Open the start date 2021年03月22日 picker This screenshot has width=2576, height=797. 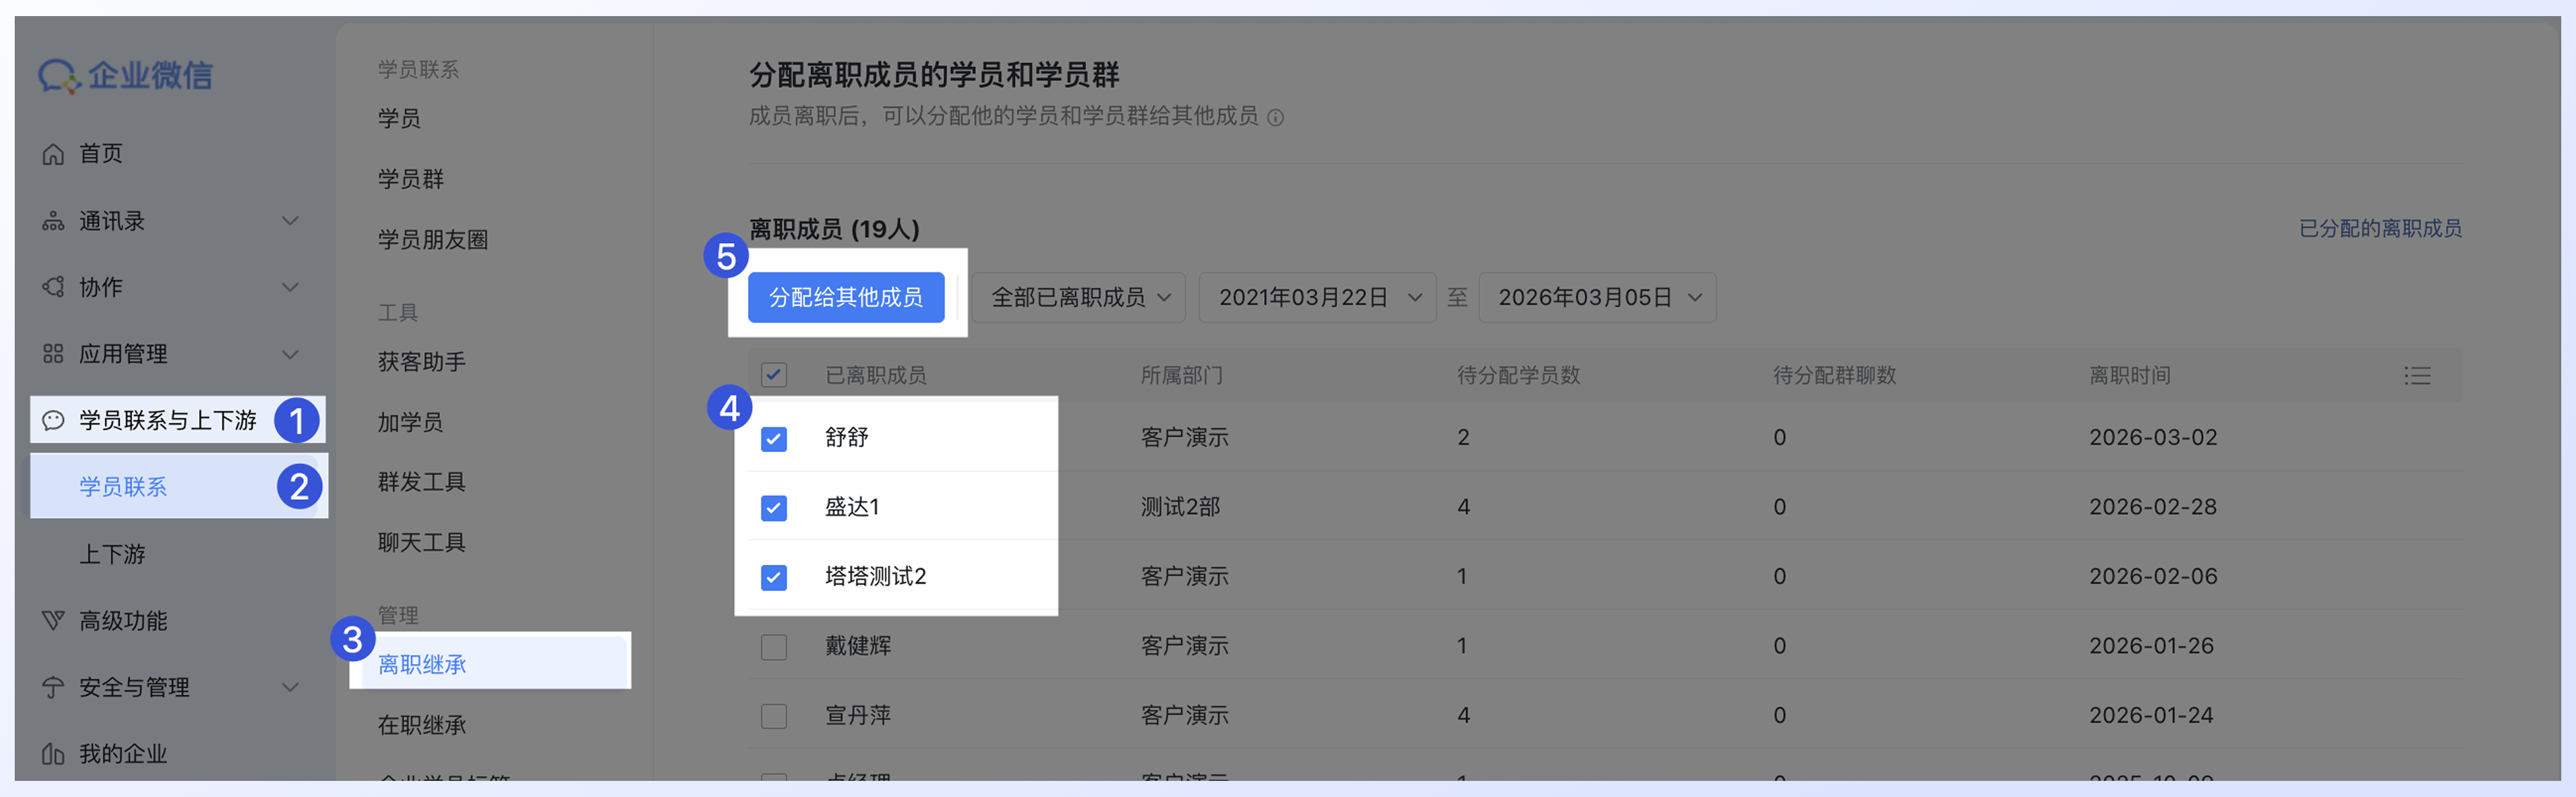click(1317, 297)
